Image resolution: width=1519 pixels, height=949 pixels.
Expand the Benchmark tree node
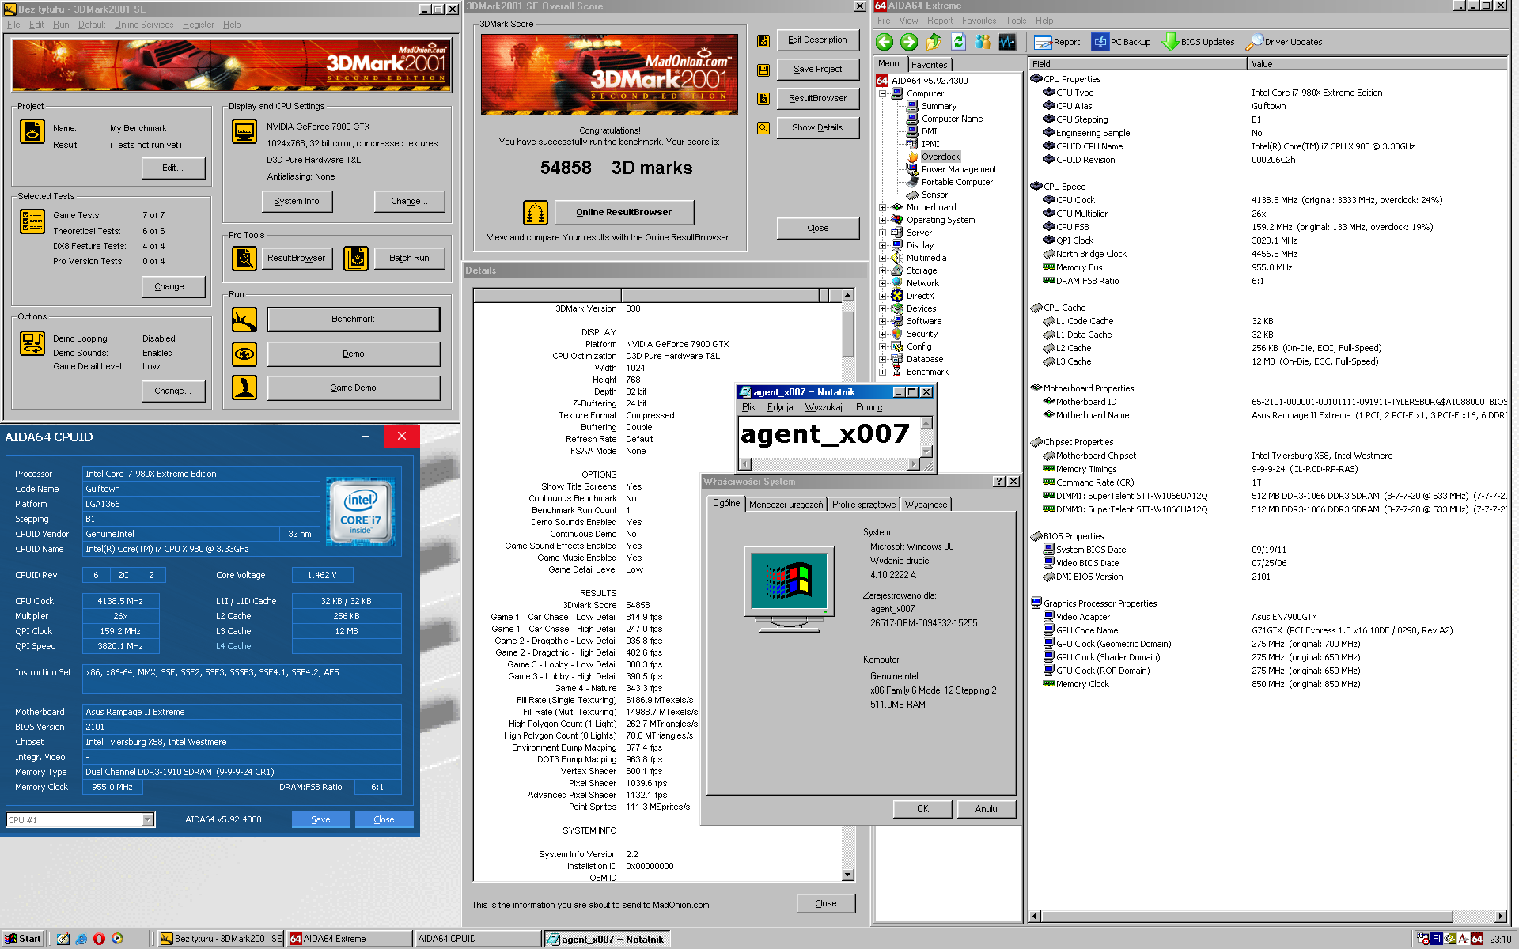pos(882,372)
